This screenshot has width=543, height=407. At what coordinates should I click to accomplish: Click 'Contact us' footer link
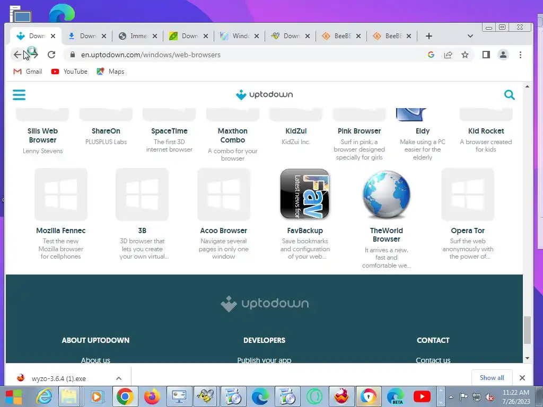pyautogui.click(x=433, y=360)
